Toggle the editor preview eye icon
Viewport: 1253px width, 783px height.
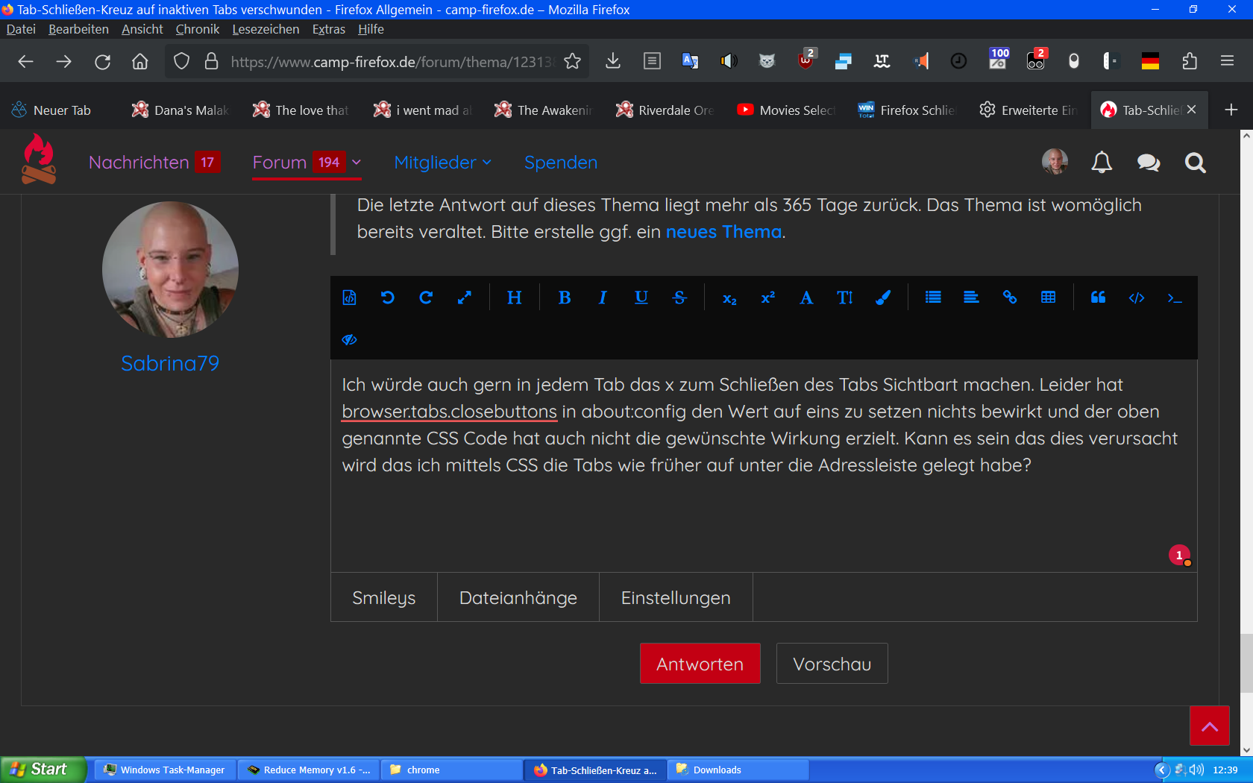pos(349,340)
